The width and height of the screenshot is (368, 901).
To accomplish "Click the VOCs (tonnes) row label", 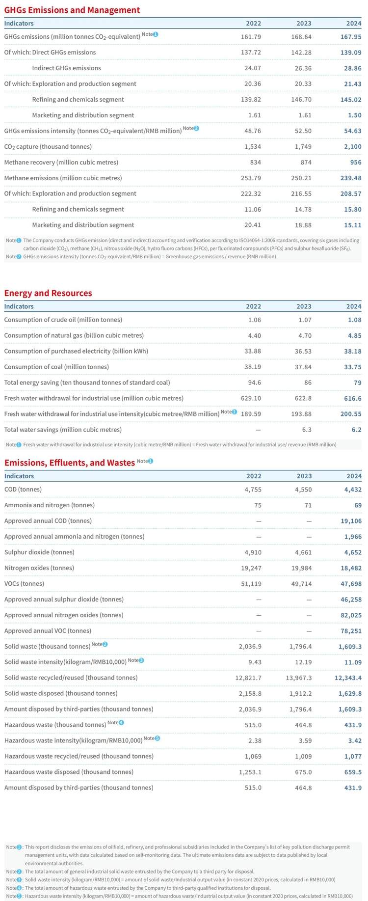I will [24, 584].
